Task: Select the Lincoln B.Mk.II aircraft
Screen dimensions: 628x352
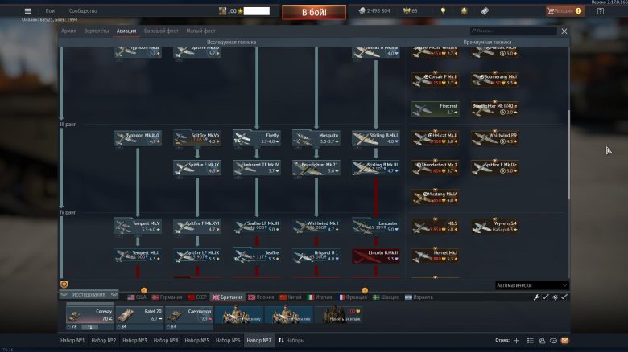Action: [x=375, y=256]
